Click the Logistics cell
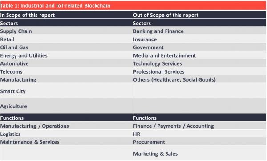This screenshot has width=267, height=161. tap(66, 134)
